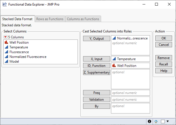Click the info icon in status bar
This screenshot has width=176, height=125.
150,121
